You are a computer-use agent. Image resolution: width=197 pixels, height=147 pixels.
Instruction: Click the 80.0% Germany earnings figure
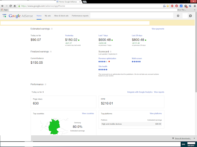(x=77, y=127)
